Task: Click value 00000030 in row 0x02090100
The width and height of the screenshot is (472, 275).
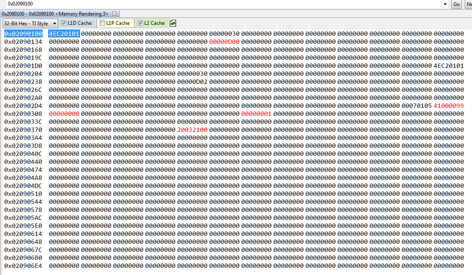Action: pos(224,34)
